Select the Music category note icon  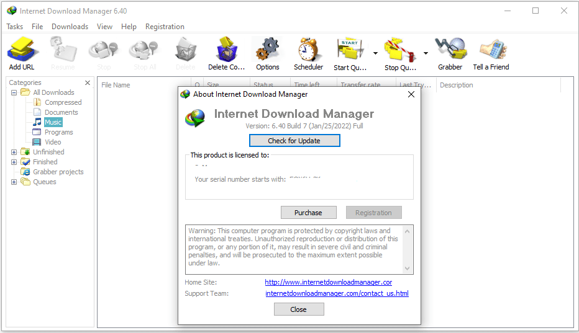tap(37, 122)
